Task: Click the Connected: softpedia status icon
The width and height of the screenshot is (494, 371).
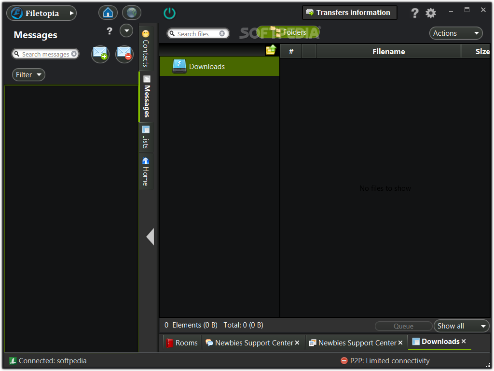Action: tap(13, 360)
